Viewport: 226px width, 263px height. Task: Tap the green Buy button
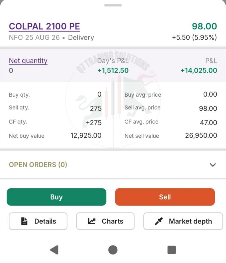coord(56,197)
